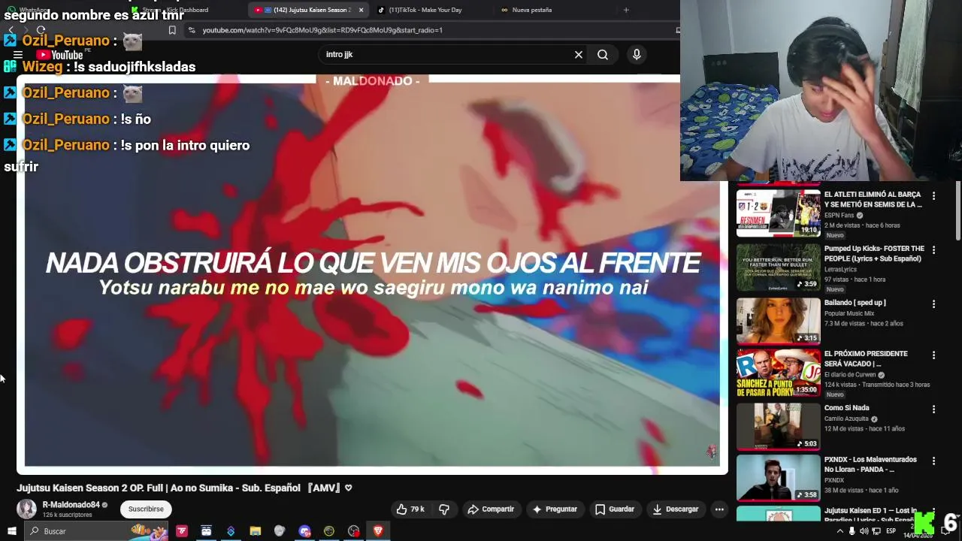962x541 pixels.
Task: Open options menu for EL PRÓXIMO PRESIDENTE video
Action: tap(933, 355)
